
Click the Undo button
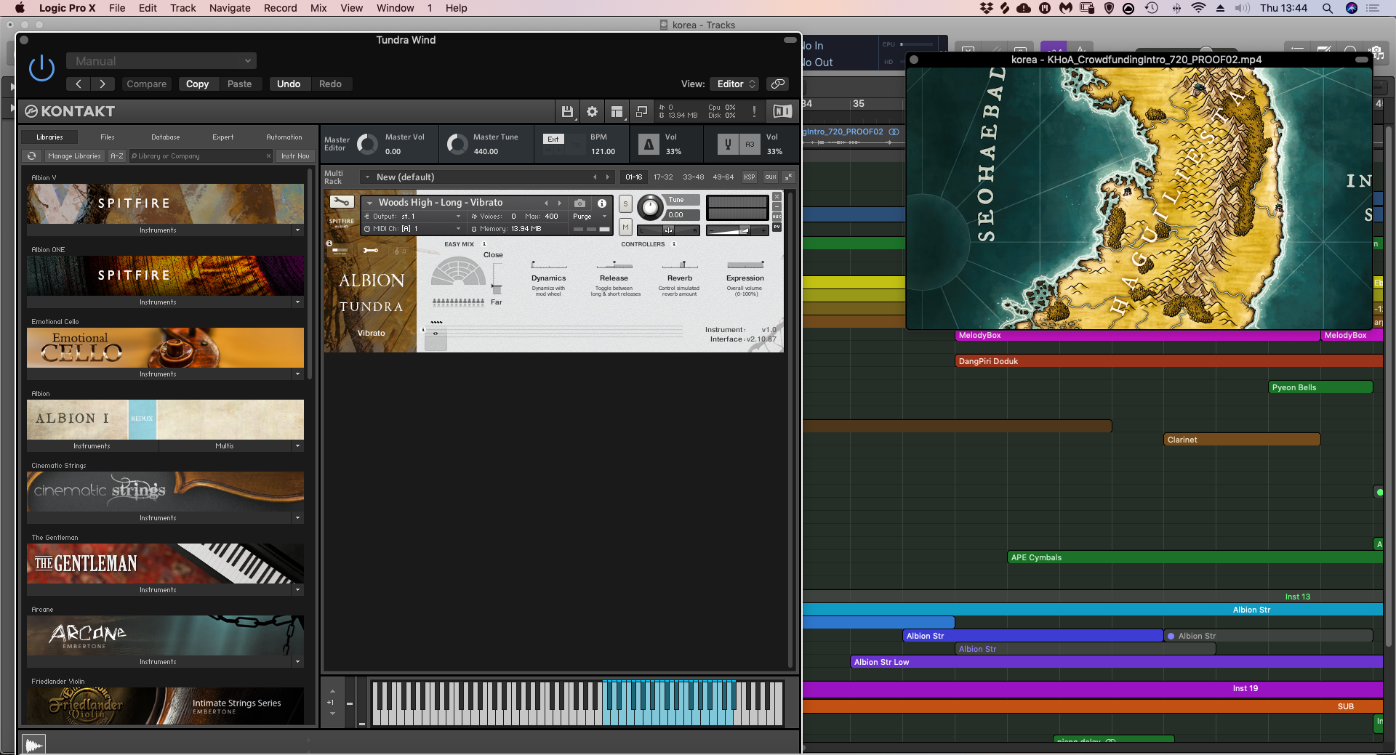coord(289,84)
